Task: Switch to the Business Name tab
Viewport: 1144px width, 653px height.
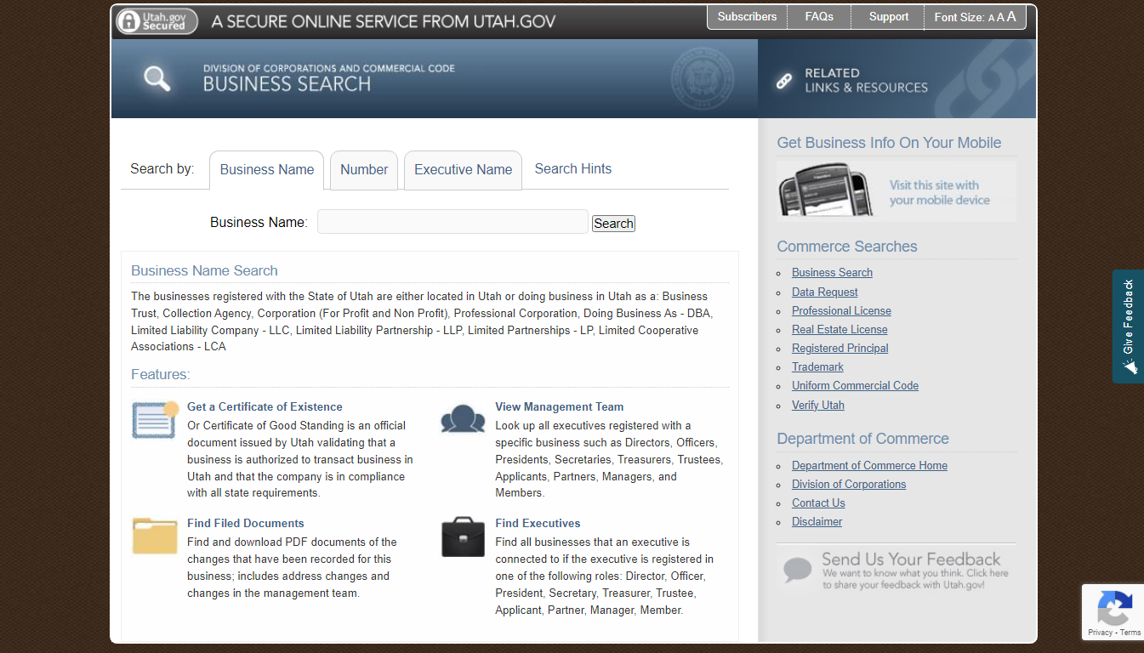Action: [267, 170]
